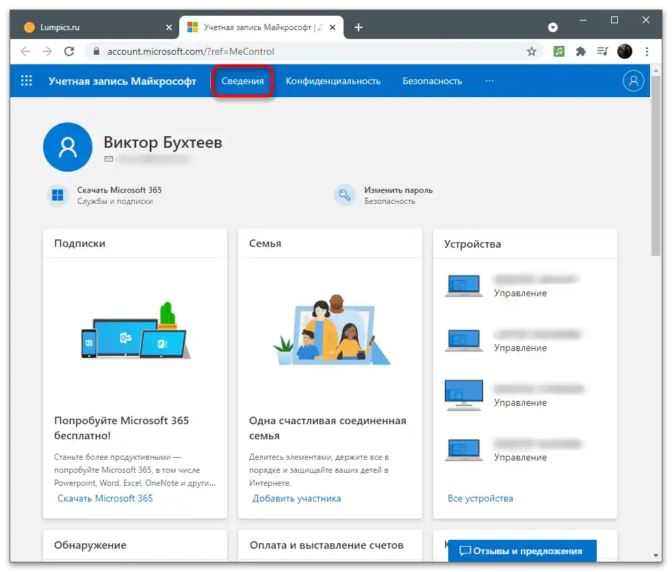Click the key icon for Изменить пароль
This screenshot has height=572, width=672.
coord(345,196)
